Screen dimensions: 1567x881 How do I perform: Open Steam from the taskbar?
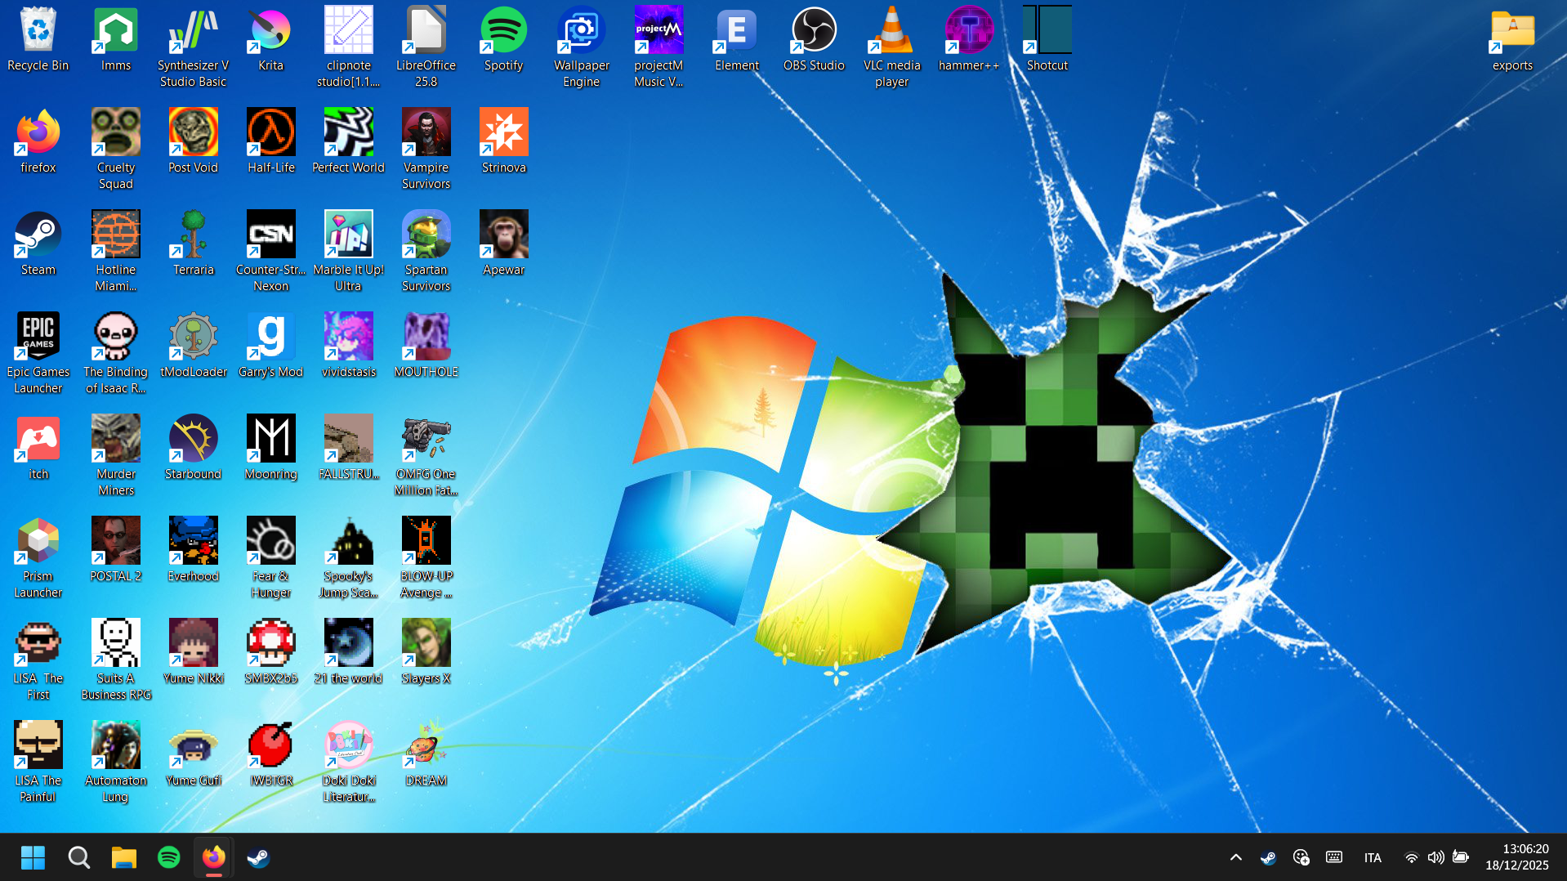pyautogui.click(x=258, y=857)
